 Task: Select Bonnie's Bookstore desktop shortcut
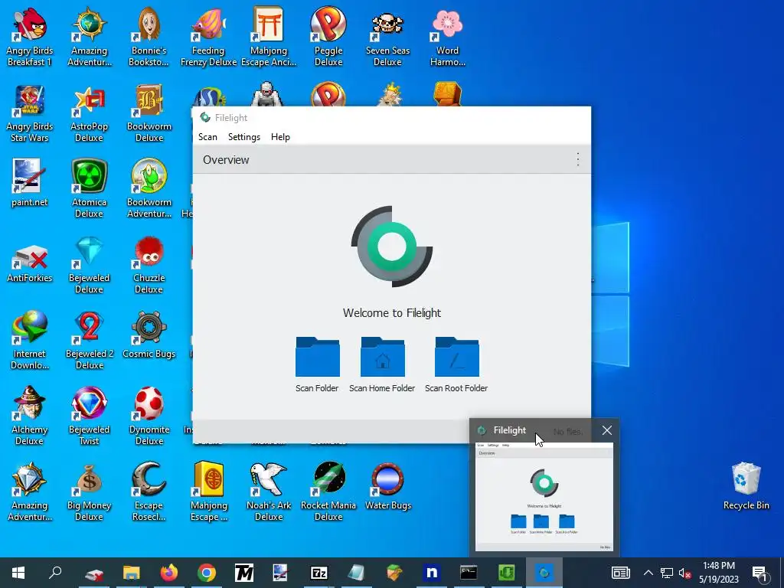tap(149, 37)
